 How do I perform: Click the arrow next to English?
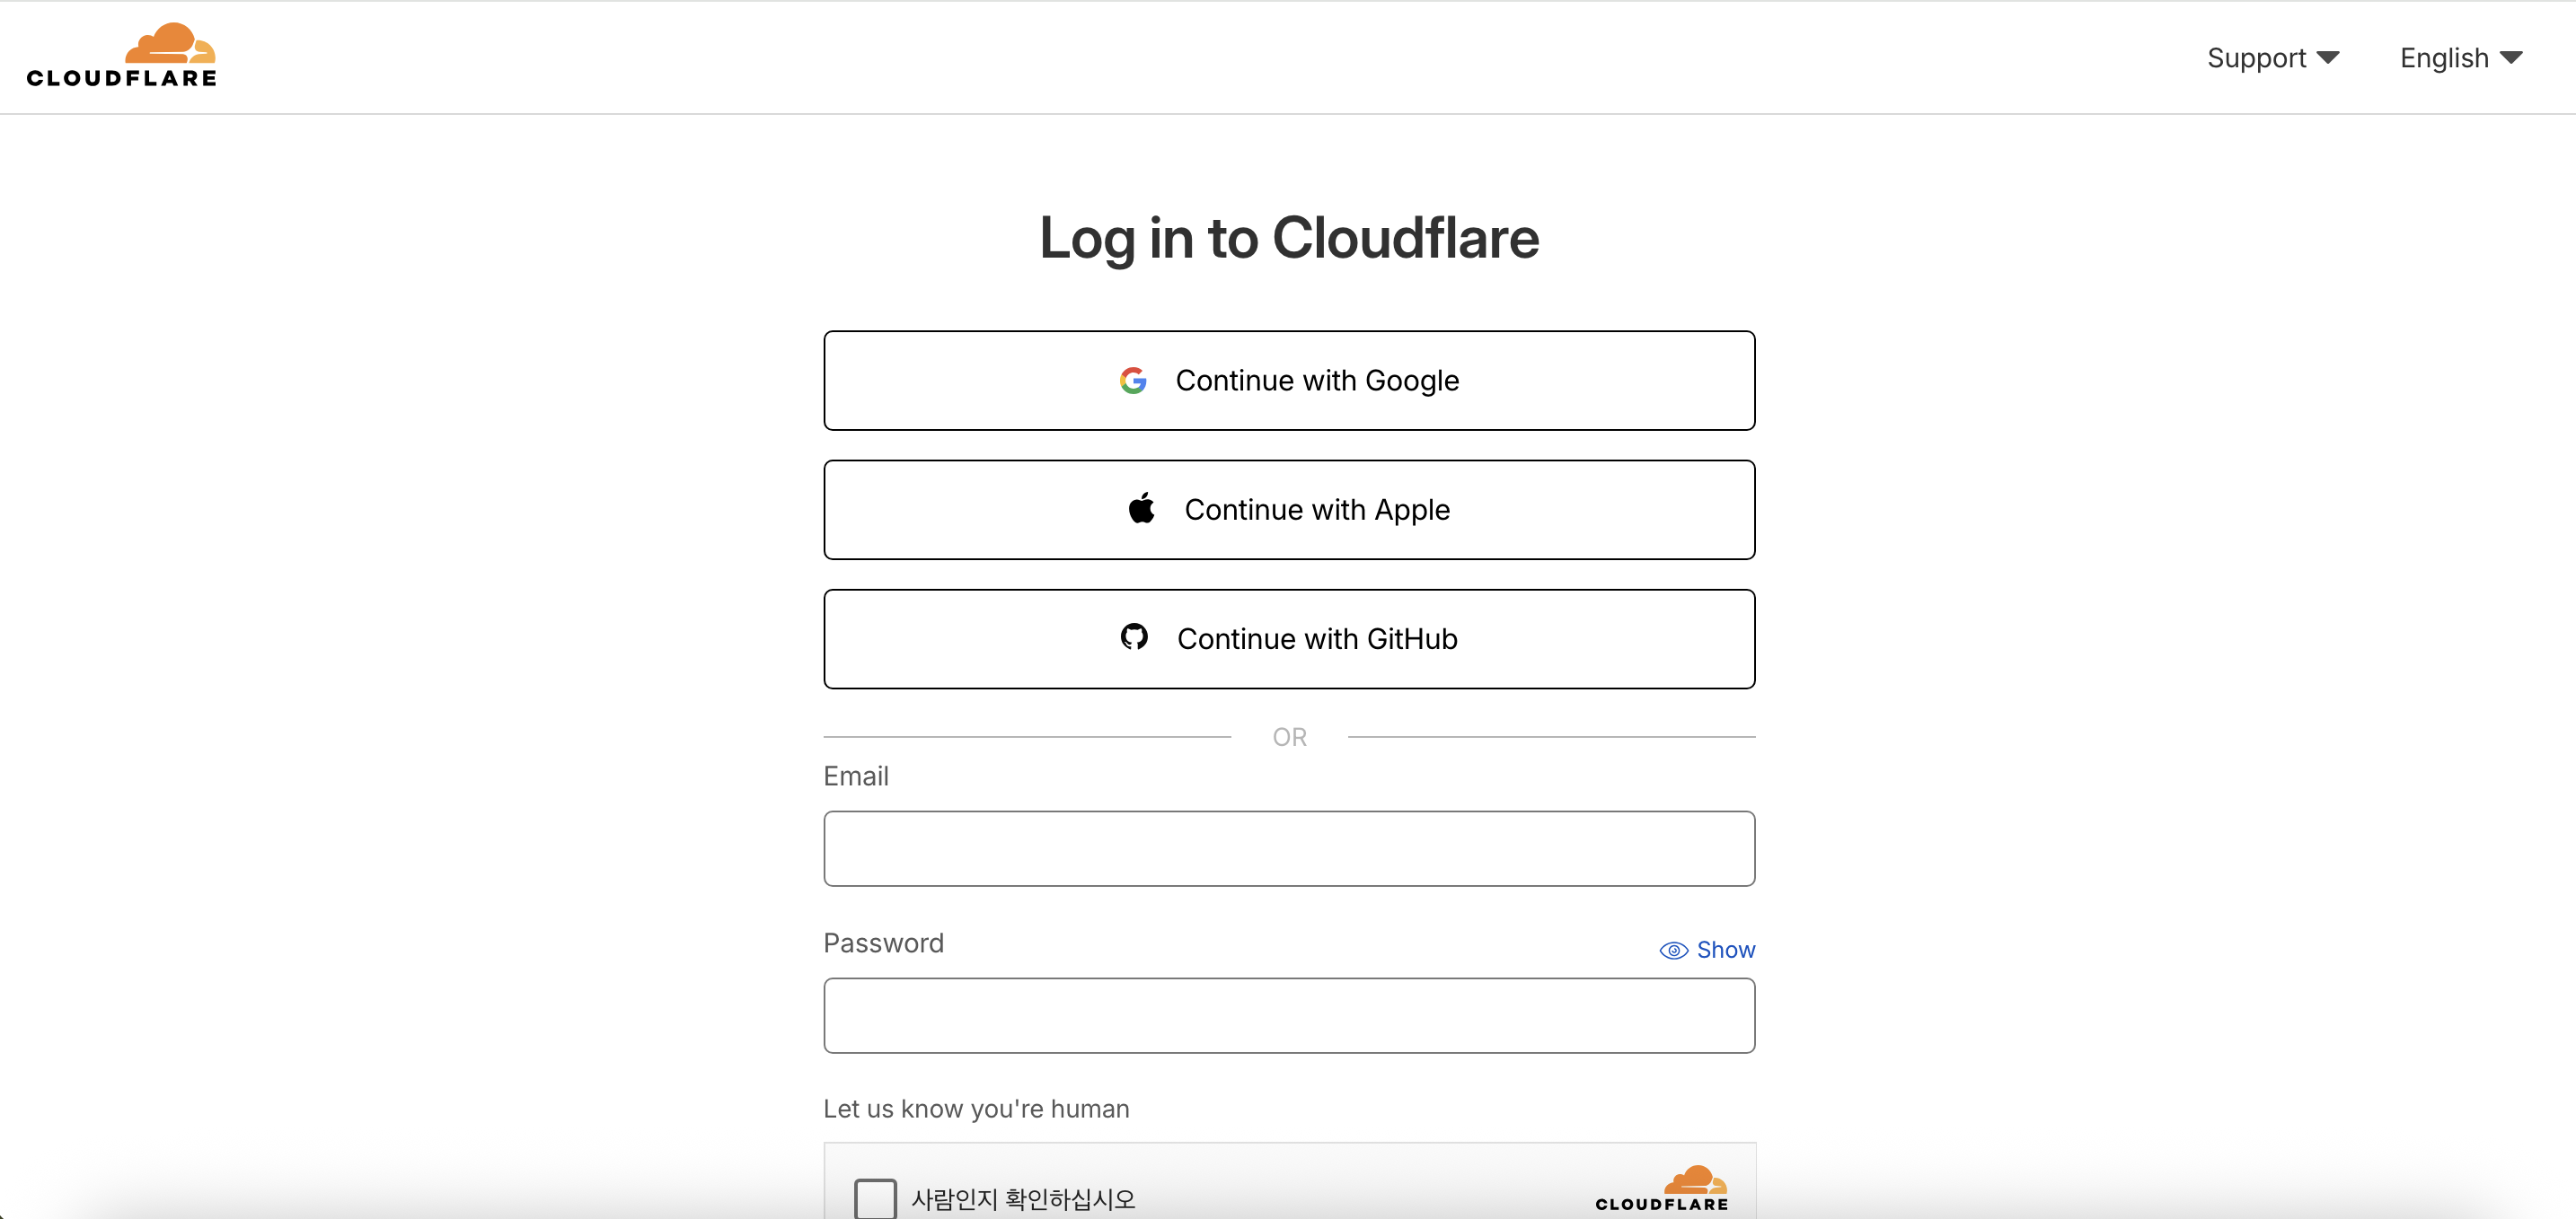pyautogui.click(x=2511, y=58)
